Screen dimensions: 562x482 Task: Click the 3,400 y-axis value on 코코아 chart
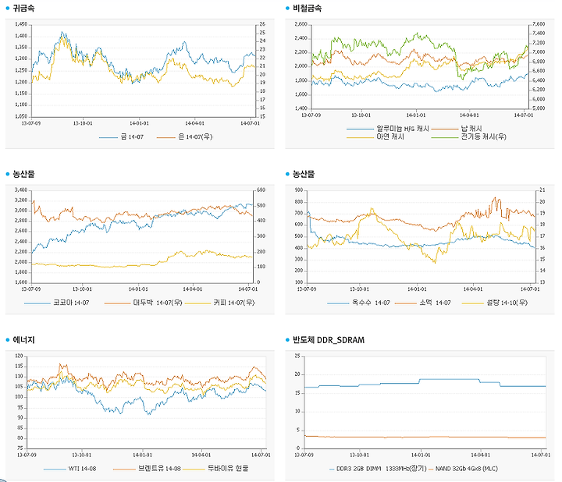pyautogui.click(x=21, y=190)
